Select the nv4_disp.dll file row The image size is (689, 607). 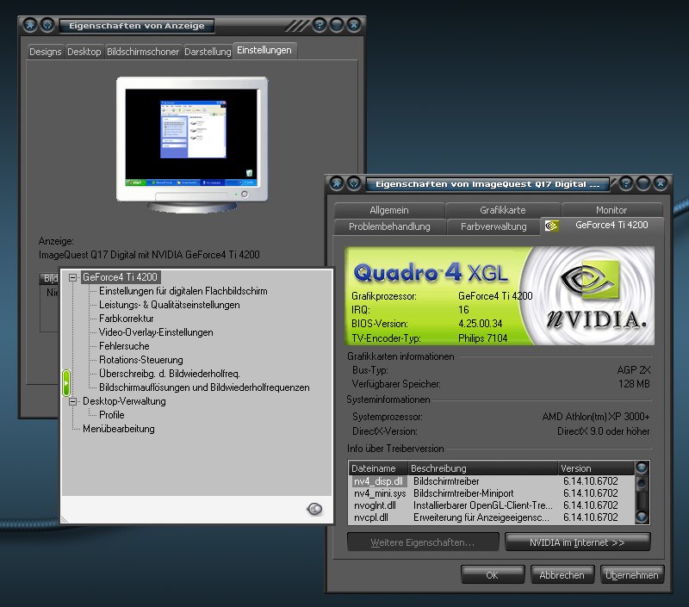pos(492,481)
